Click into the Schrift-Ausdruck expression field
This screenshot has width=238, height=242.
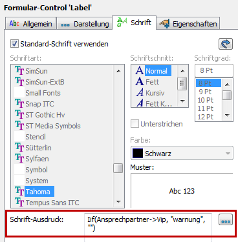pyautogui.click(x=148, y=225)
